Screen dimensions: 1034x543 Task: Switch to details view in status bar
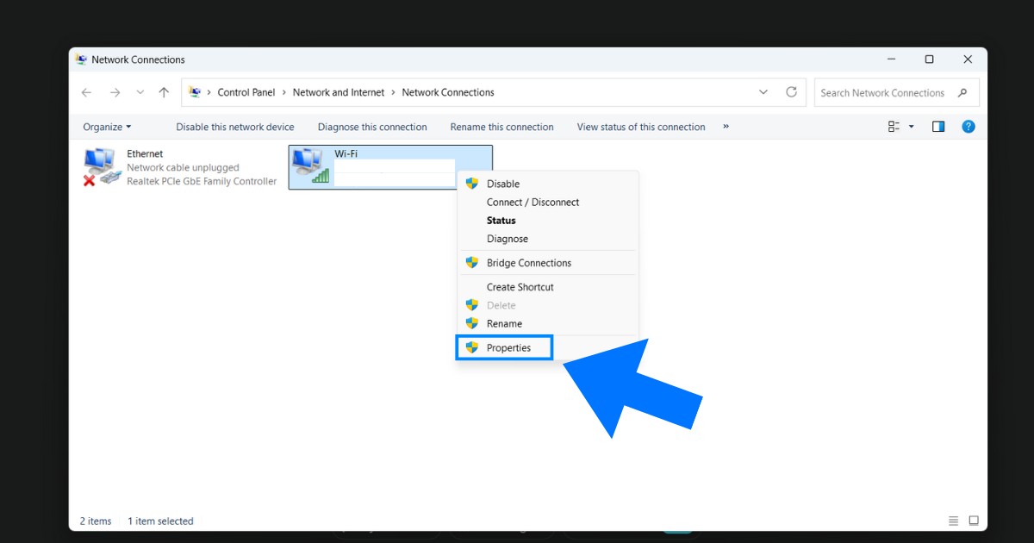pyautogui.click(x=953, y=521)
